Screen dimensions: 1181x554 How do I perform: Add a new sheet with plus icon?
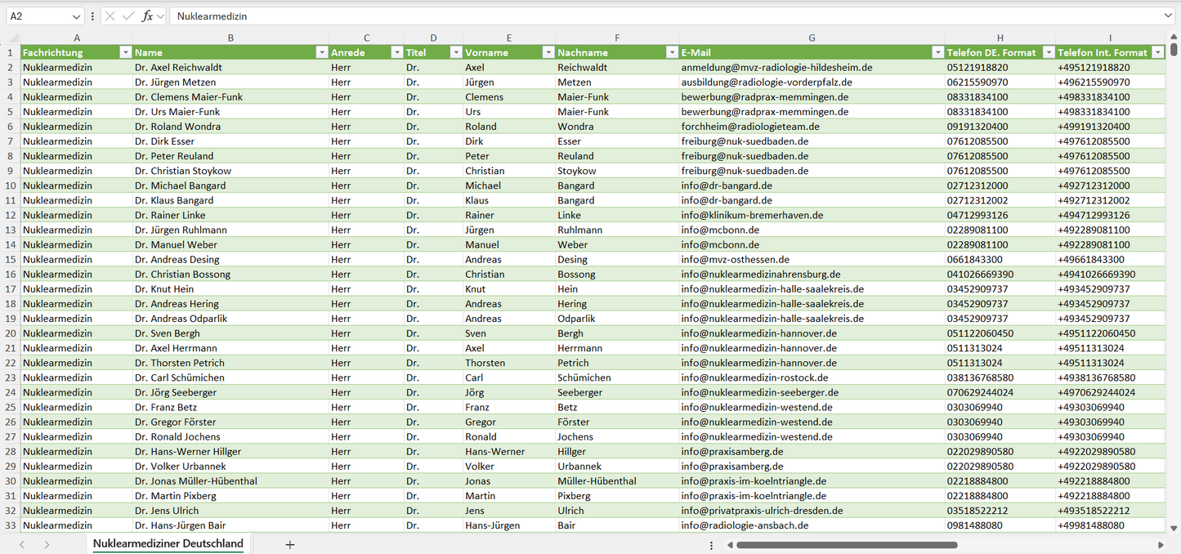[x=289, y=544]
